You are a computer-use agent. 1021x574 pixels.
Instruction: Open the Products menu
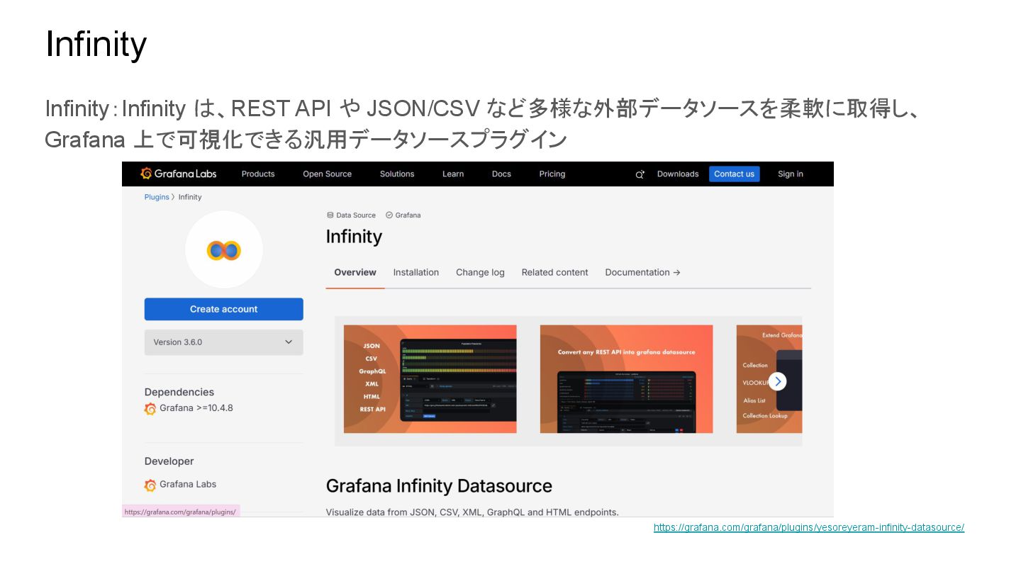(x=258, y=174)
